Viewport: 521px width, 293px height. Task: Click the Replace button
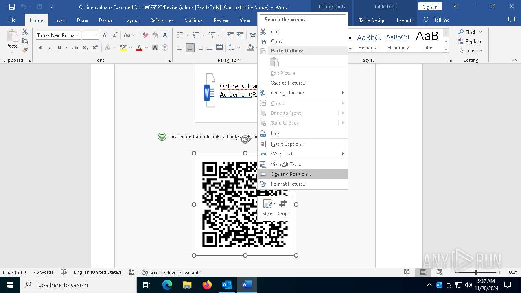tap(470, 42)
